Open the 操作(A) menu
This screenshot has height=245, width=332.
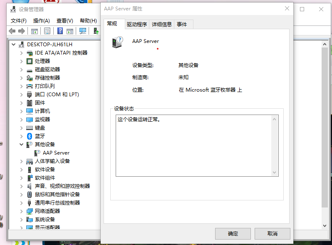click(x=42, y=21)
